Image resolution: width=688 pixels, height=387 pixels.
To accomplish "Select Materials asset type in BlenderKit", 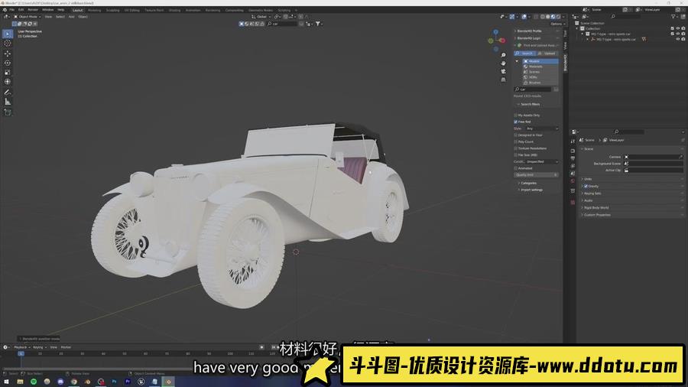I will pos(540,67).
